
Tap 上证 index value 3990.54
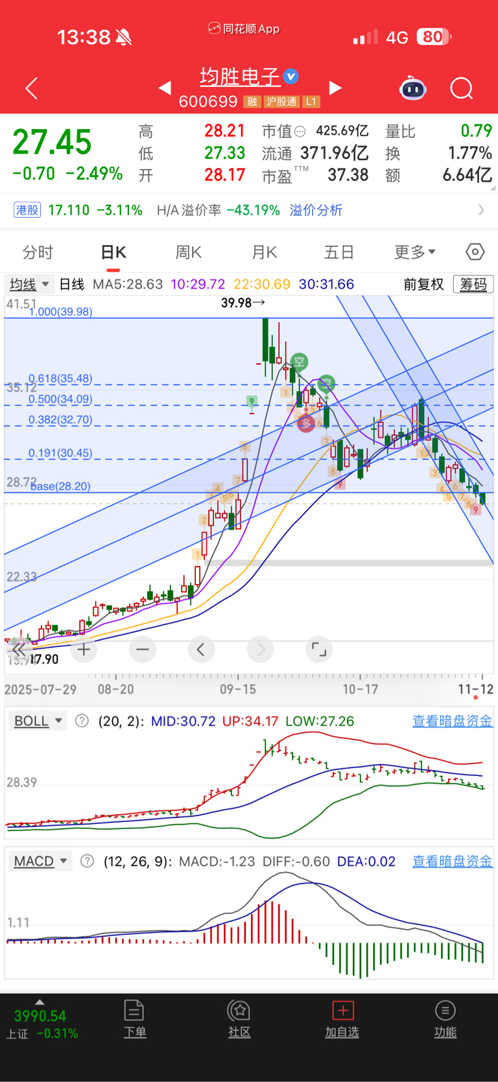(x=40, y=1016)
